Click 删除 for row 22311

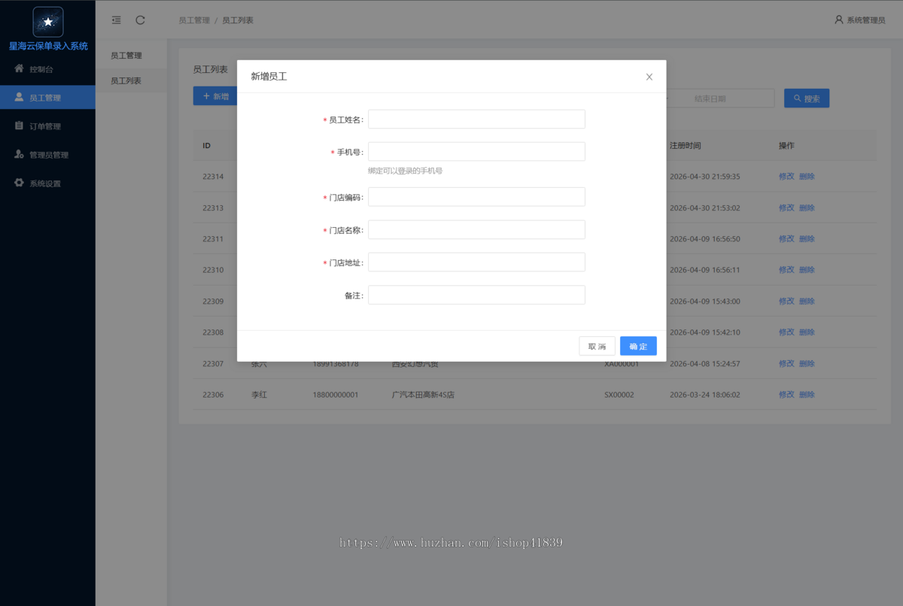pos(807,239)
